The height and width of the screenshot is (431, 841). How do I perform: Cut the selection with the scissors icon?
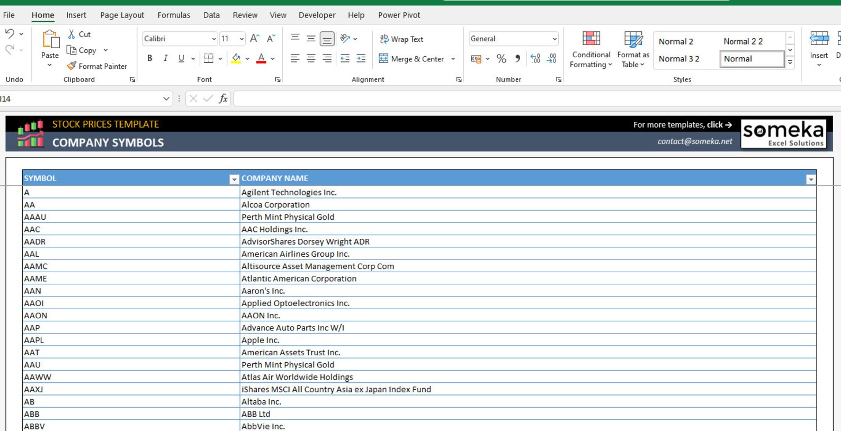[x=71, y=34]
